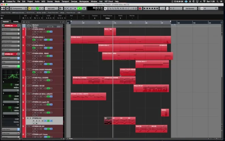Screen dimensions: 225x141
Task: Adjust the EQ band 2 gain slider at -7.3dB
Action: coord(11,108)
